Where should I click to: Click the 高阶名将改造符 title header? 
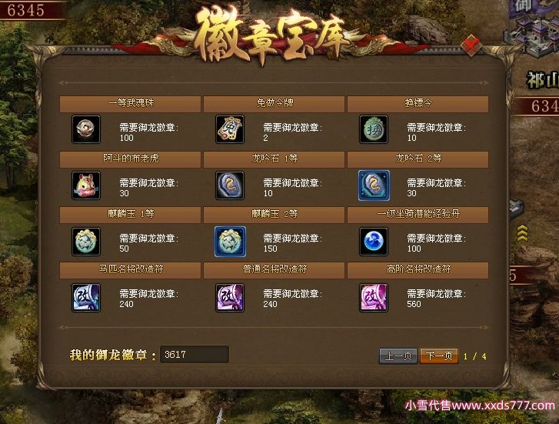(x=418, y=270)
